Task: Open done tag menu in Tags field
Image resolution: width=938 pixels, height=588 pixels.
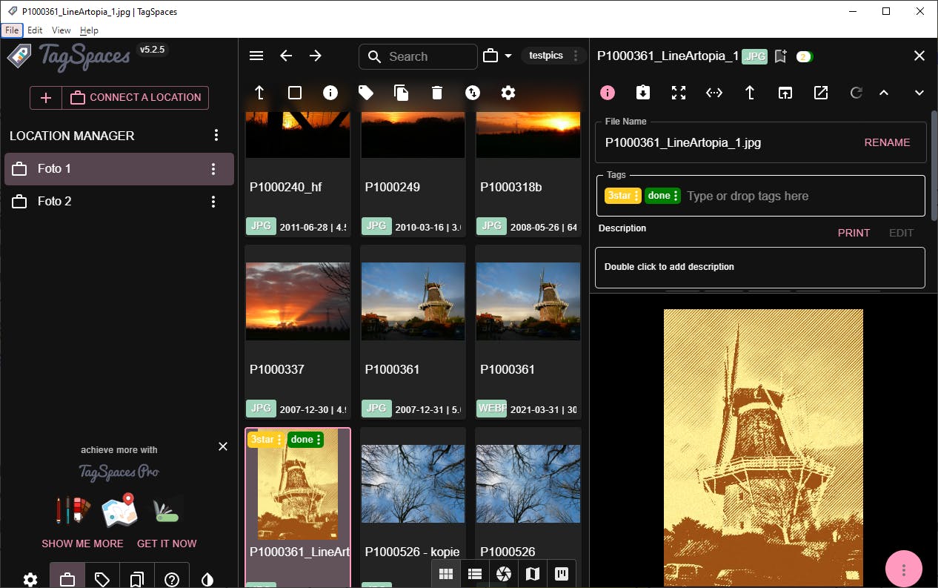Action: pyautogui.click(x=676, y=196)
